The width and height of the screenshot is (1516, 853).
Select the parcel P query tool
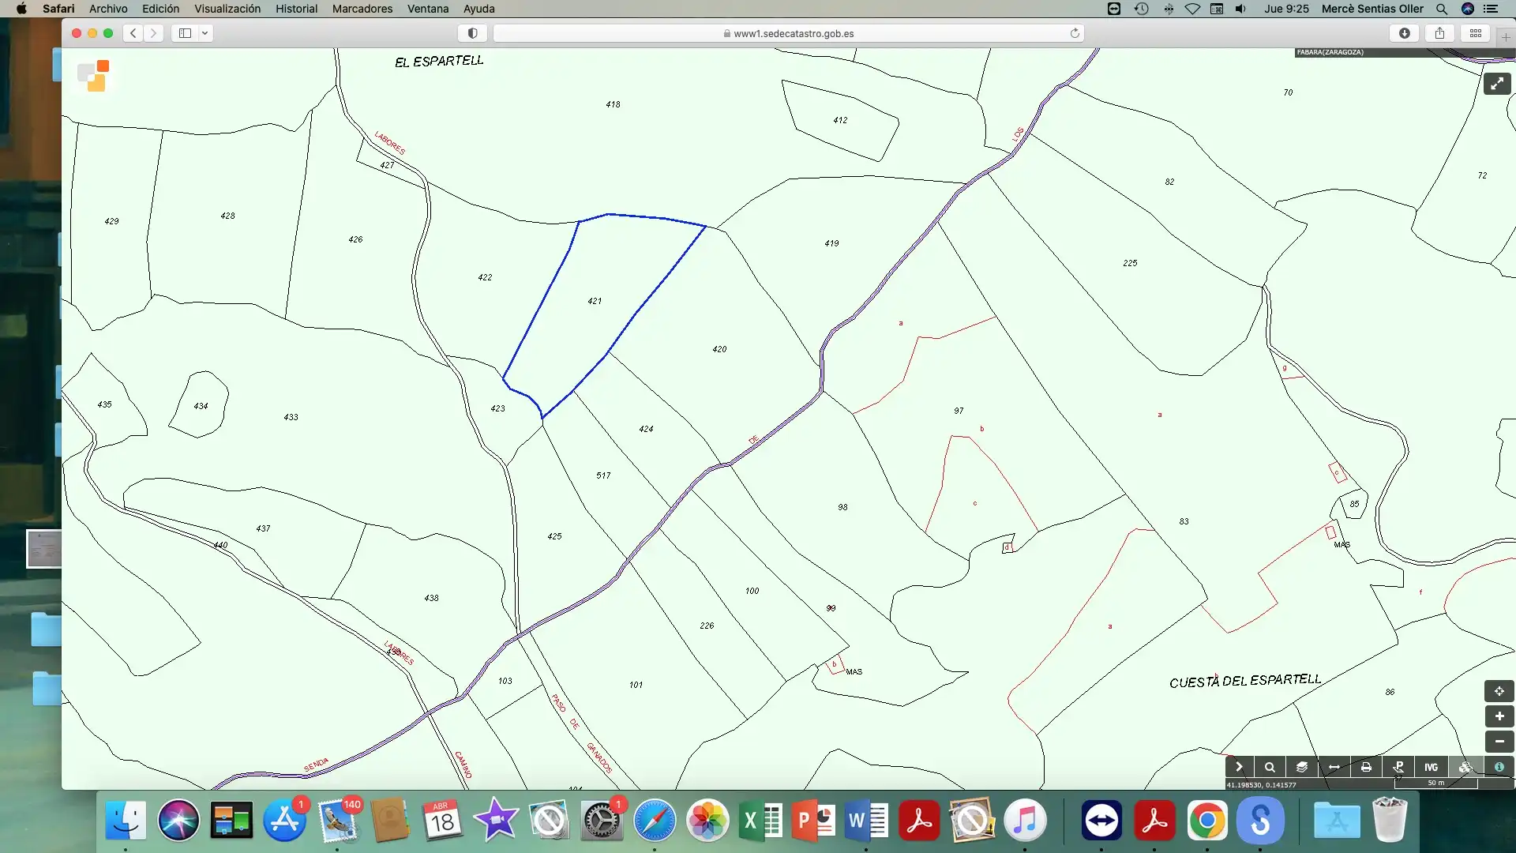(x=1398, y=767)
